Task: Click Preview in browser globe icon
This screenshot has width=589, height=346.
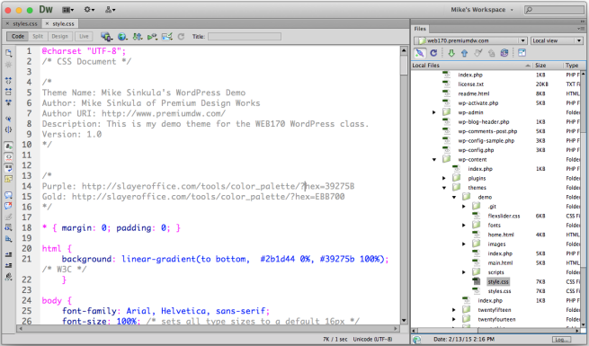Action: (122, 37)
